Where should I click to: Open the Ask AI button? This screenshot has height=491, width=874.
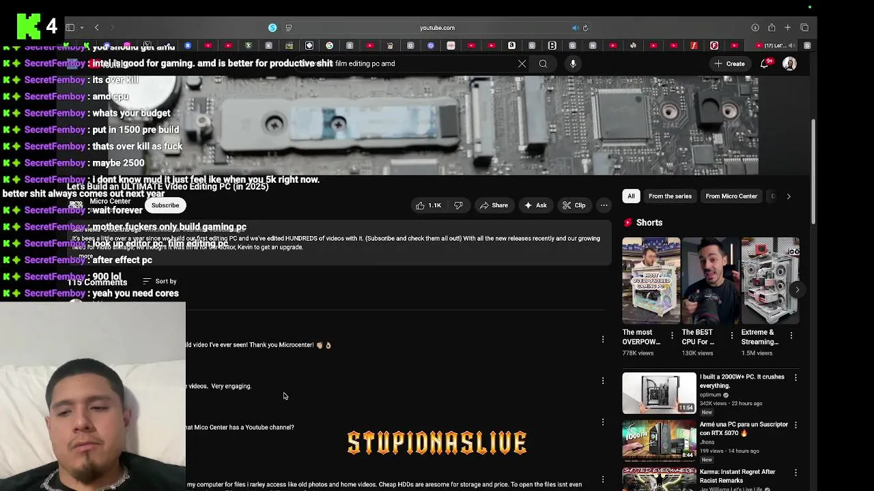pos(535,205)
